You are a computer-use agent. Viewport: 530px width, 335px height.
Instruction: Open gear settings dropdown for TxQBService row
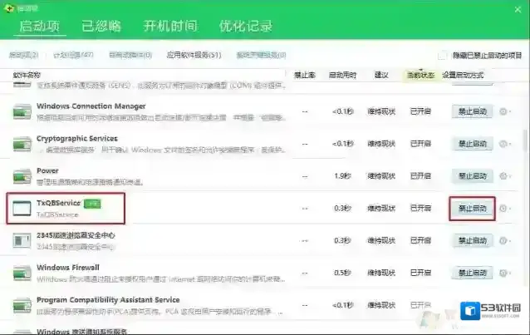503,208
